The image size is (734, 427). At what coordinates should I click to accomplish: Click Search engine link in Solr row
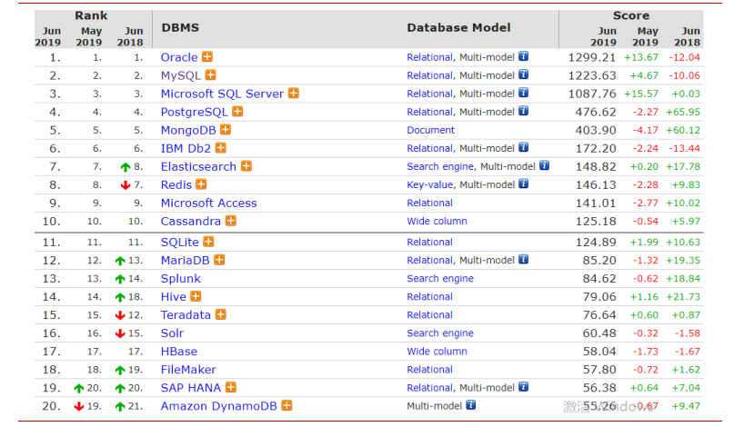tap(440, 333)
